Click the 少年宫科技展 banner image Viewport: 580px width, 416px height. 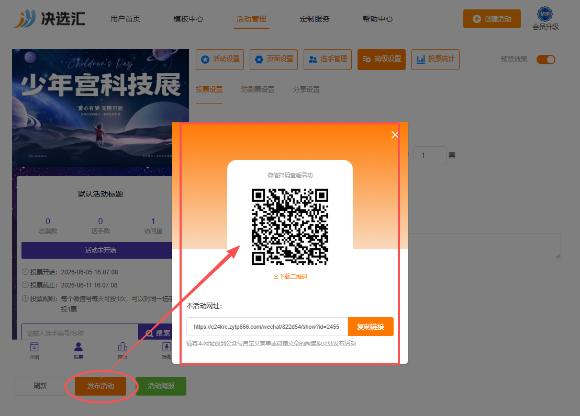[100, 108]
